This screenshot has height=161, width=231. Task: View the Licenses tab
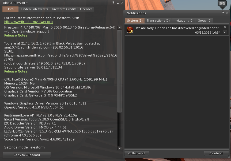(x=86, y=9)
